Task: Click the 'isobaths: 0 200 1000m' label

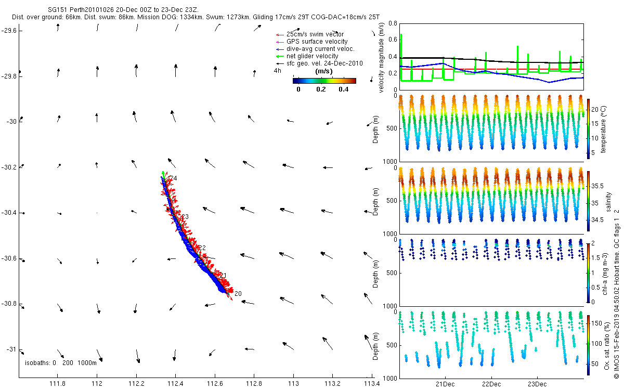Action: [x=61, y=362]
